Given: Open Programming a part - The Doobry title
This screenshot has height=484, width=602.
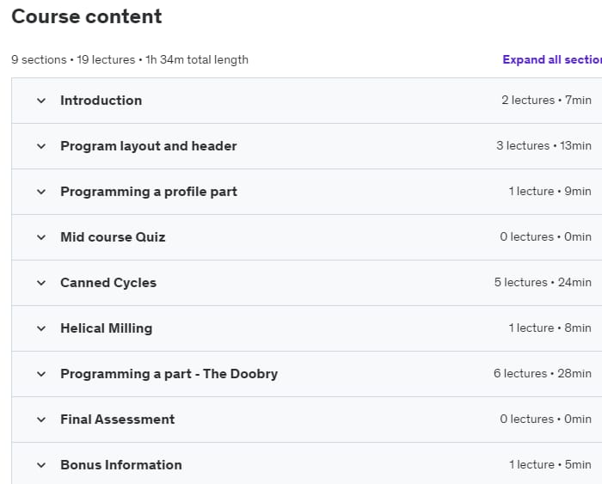Looking at the screenshot, I should 169,373.
